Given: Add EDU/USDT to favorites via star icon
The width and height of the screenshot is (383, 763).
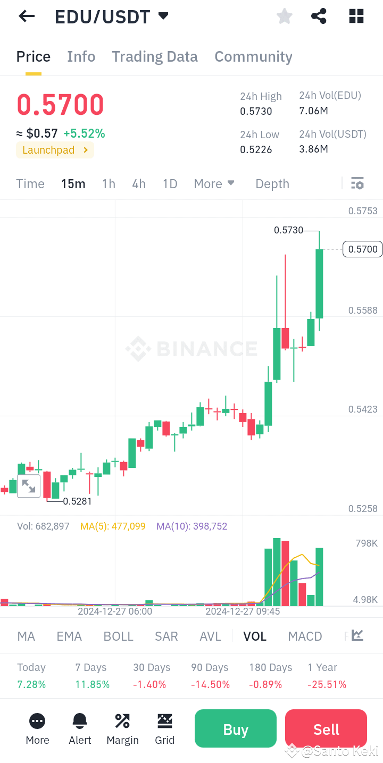Looking at the screenshot, I should coord(284,16).
